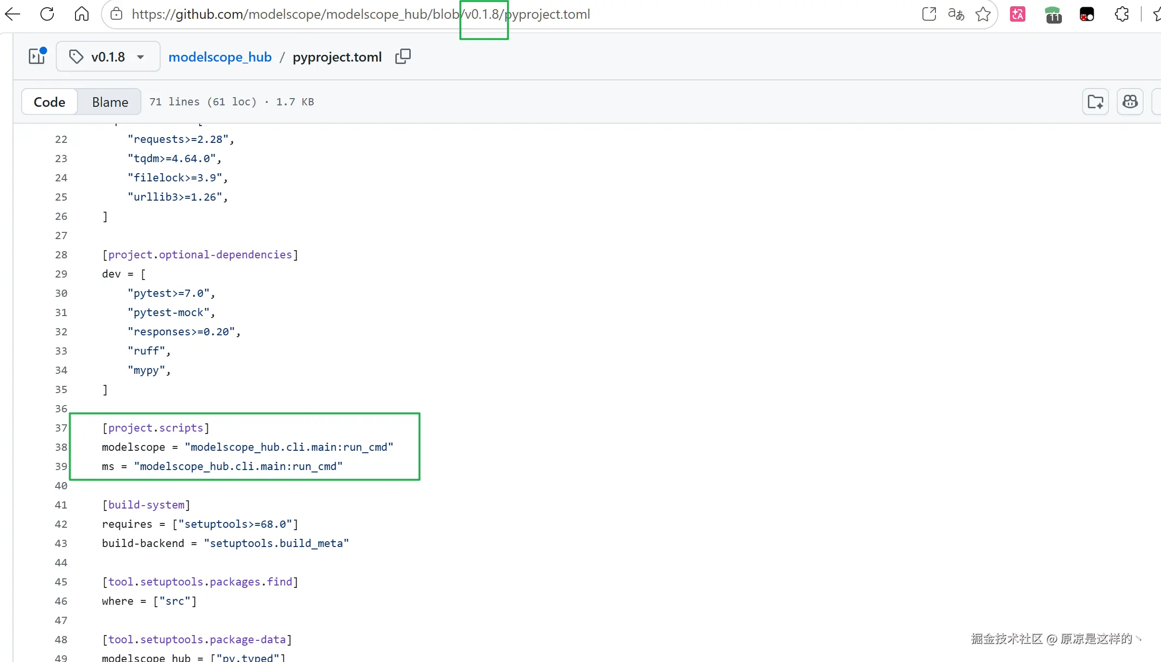Select line number 37
This screenshot has height=662, width=1161.
(x=61, y=428)
